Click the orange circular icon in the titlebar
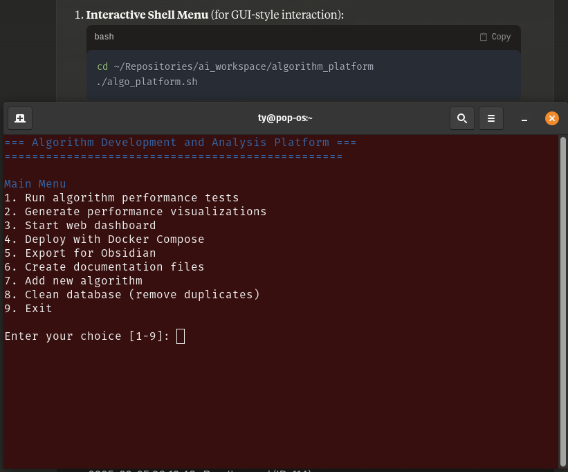568x472 pixels. [552, 118]
